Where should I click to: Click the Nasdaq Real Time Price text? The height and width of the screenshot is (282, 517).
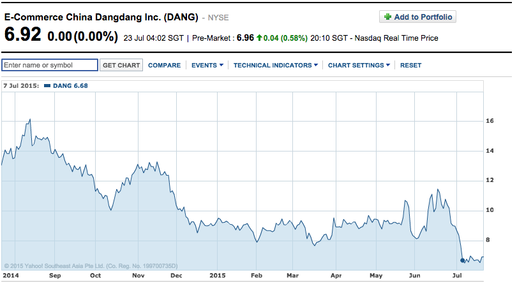tap(396, 38)
